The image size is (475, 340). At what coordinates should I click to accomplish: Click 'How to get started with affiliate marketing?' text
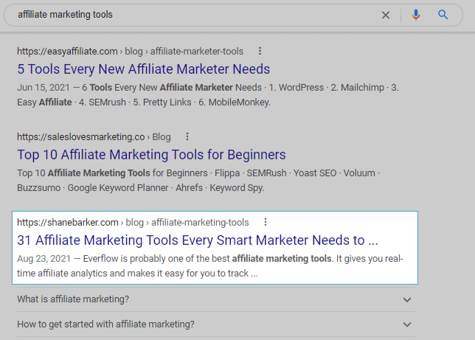(x=105, y=325)
